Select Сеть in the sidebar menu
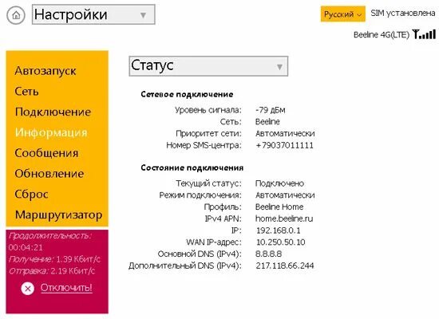The width and height of the screenshot is (439, 319). click(26, 92)
